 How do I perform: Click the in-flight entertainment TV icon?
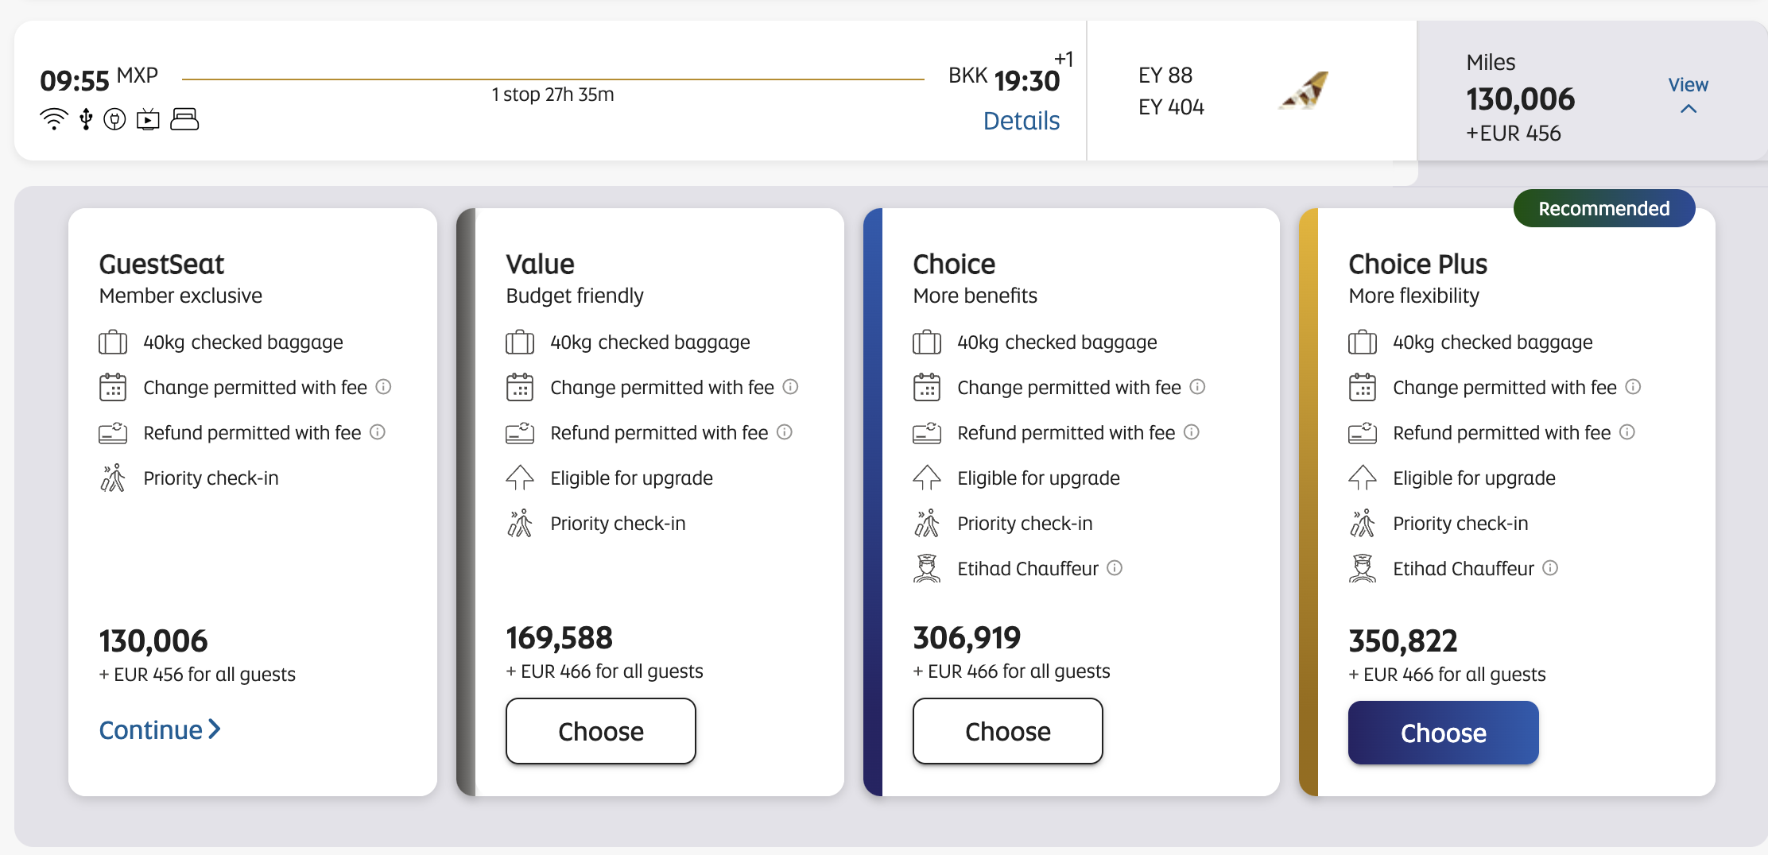148,120
